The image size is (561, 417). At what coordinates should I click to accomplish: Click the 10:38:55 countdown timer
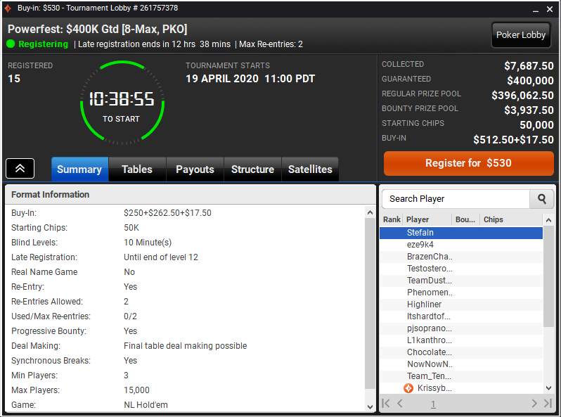click(122, 98)
